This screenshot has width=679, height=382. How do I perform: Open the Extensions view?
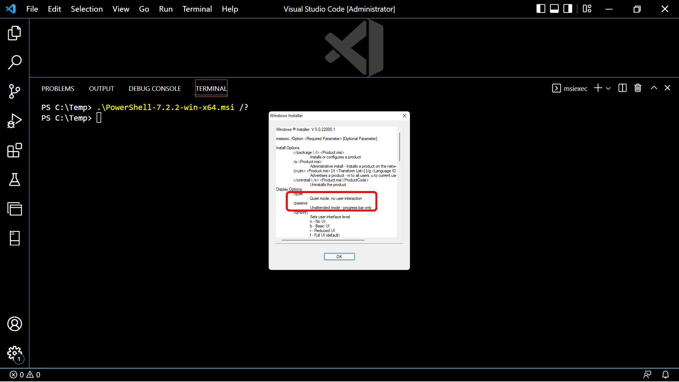coord(14,150)
